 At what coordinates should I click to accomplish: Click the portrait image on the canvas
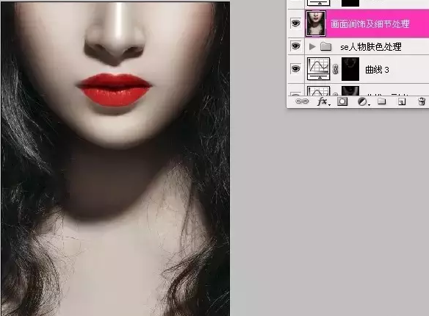tap(115, 159)
